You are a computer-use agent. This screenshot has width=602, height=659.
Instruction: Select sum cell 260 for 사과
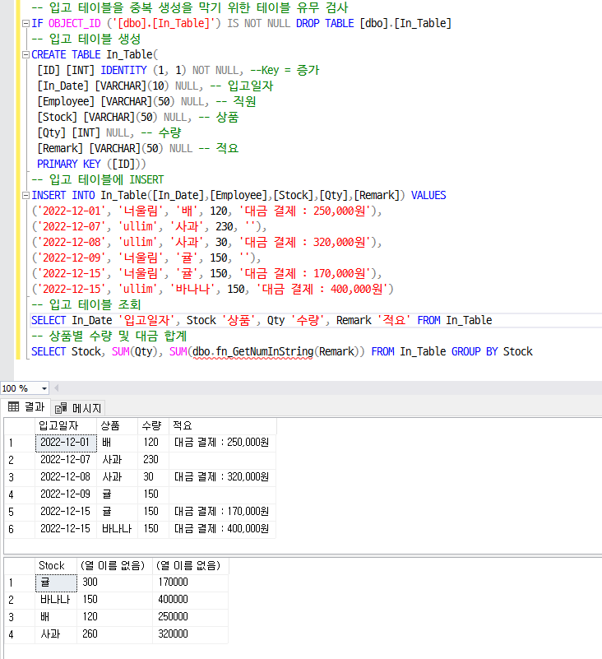[x=115, y=634]
